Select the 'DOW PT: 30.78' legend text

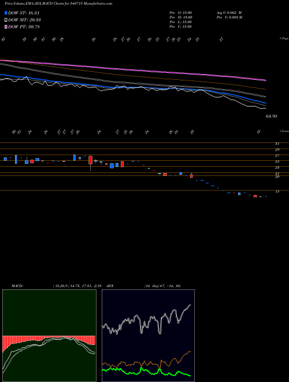tap(24, 27)
